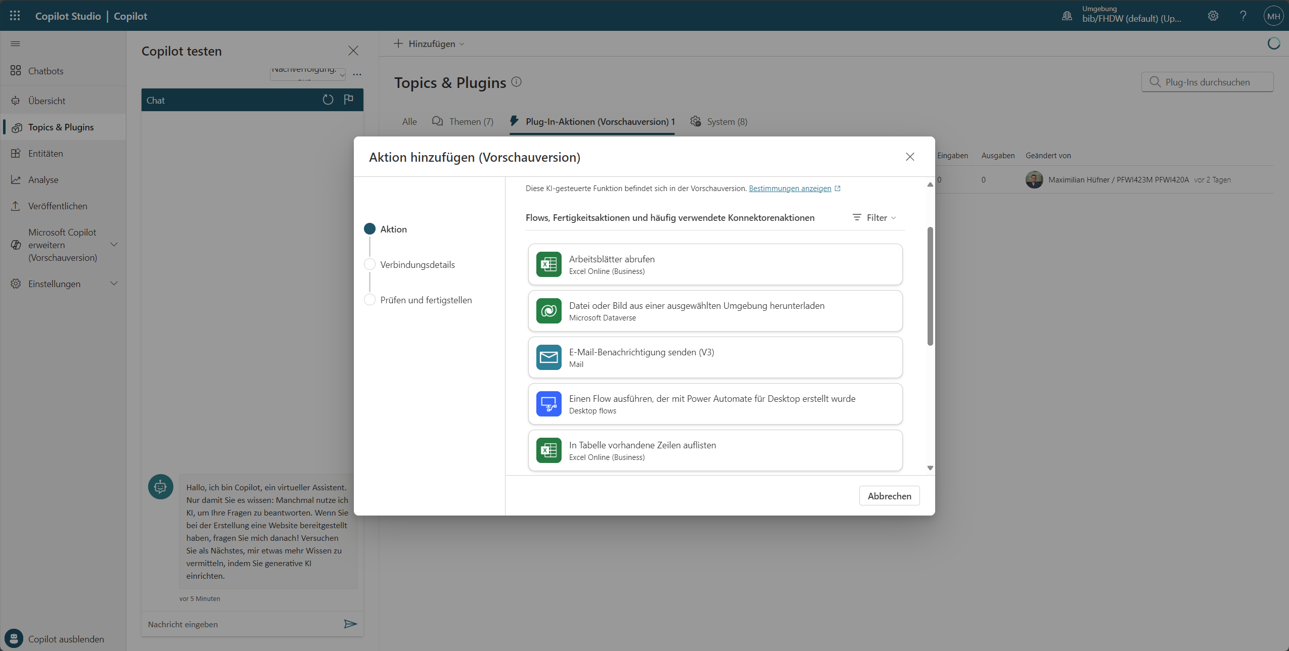The width and height of the screenshot is (1289, 651).
Task: Expand Microsoft Copilot erweitern section
Action: (114, 245)
